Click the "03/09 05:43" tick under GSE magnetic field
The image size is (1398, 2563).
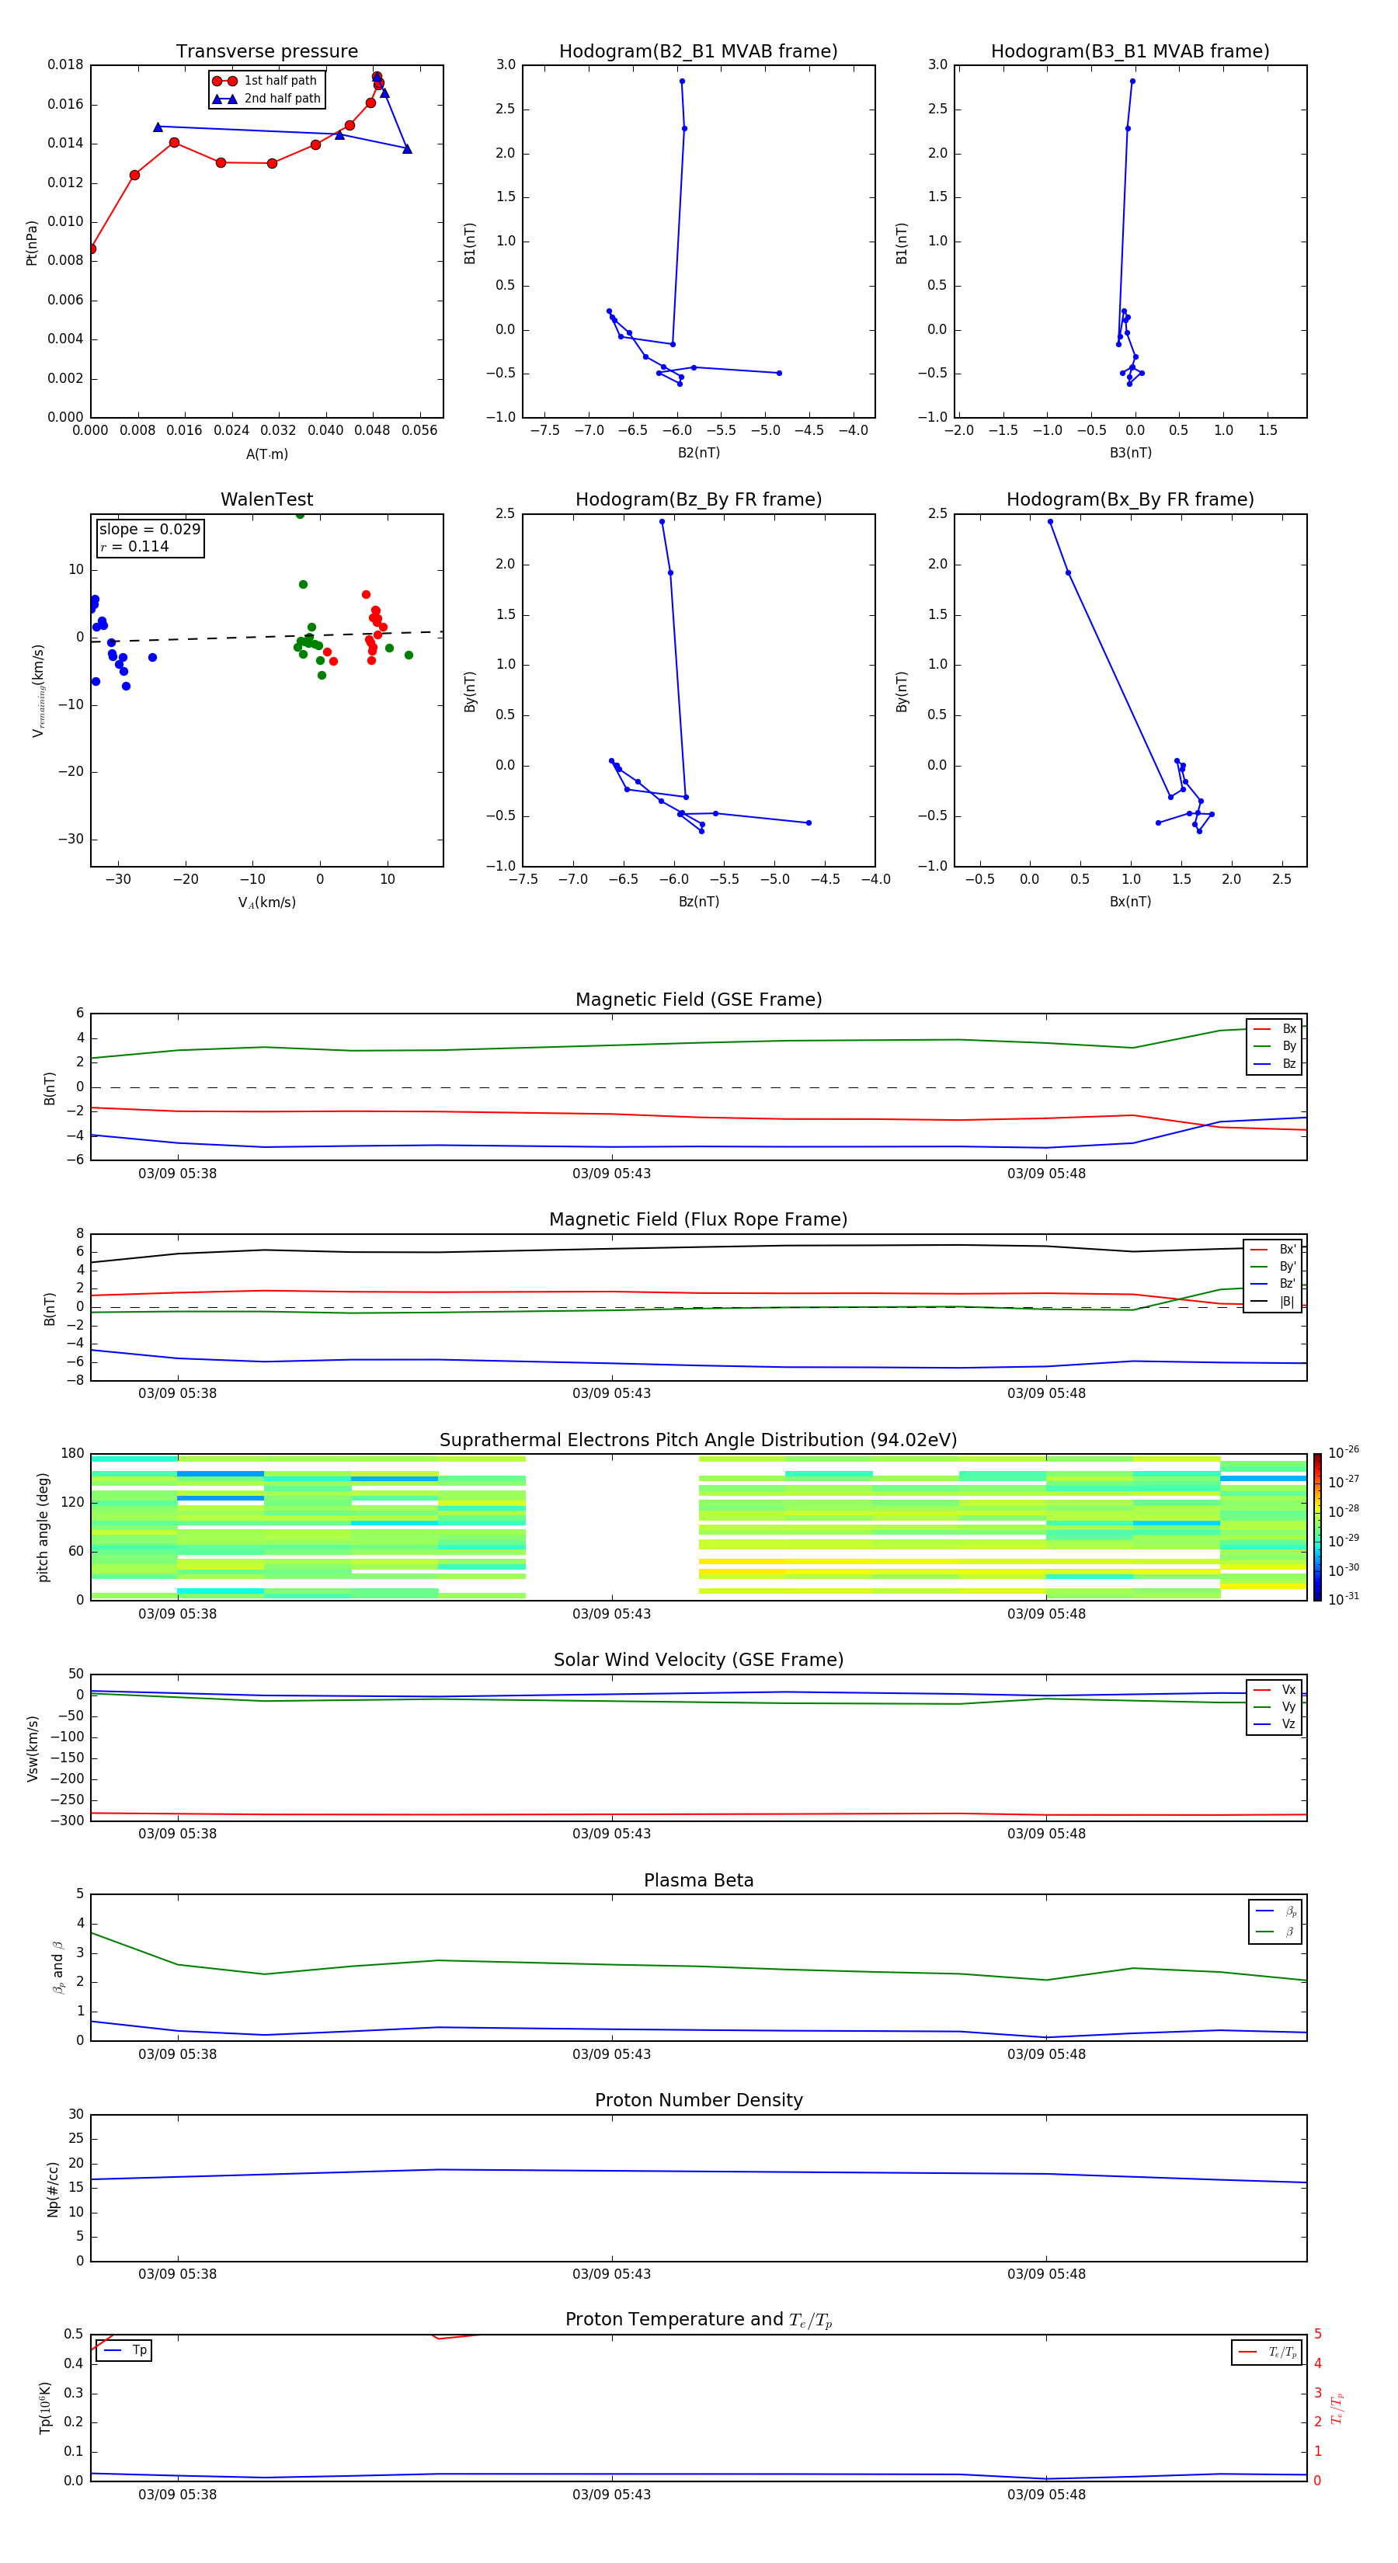(x=611, y=1174)
